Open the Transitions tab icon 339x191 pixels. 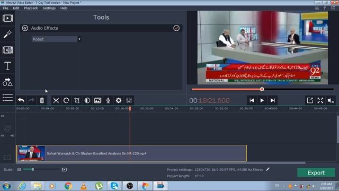click(x=7, y=50)
